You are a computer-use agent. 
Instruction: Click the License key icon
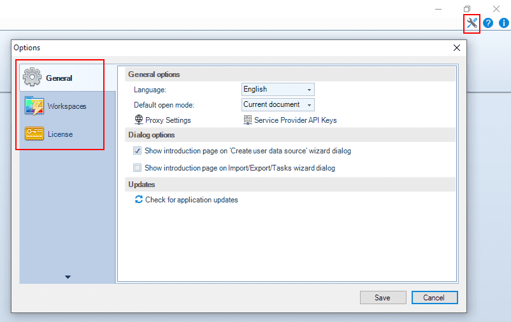pos(34,134)
